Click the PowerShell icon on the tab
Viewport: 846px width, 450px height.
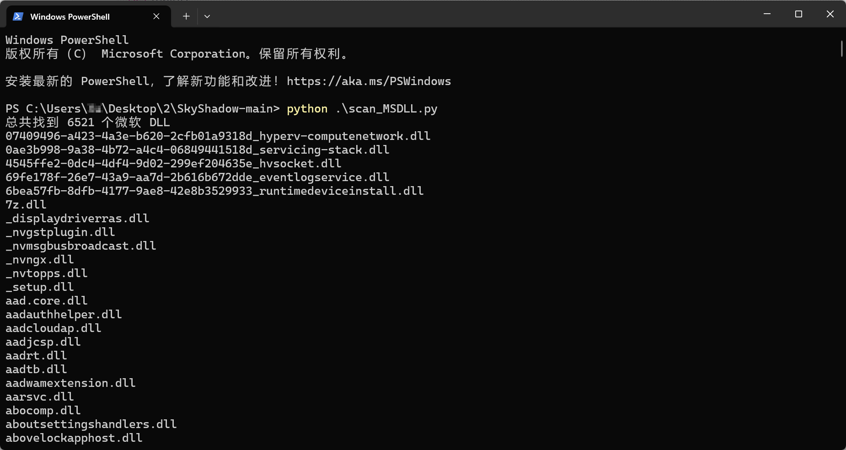click(x=18, y=16)
